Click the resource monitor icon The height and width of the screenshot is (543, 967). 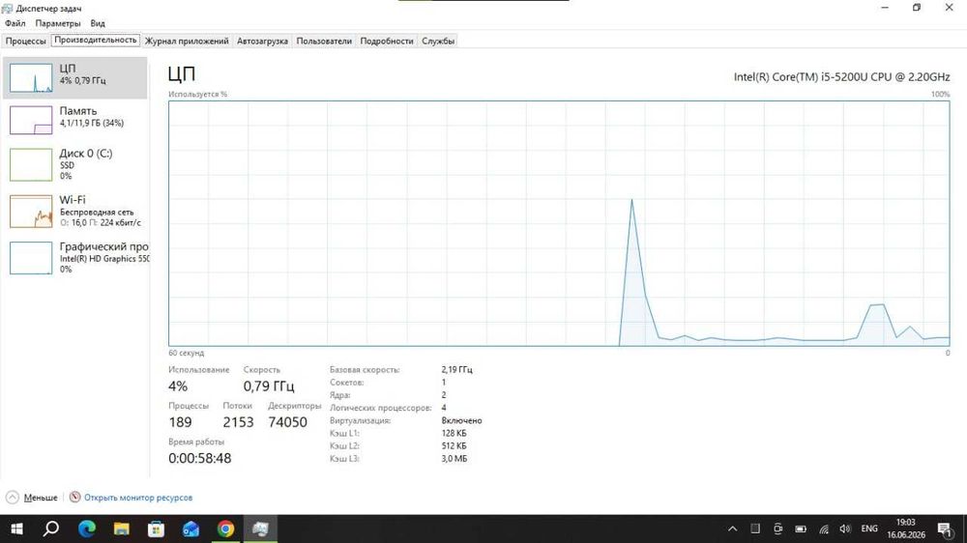74,497
